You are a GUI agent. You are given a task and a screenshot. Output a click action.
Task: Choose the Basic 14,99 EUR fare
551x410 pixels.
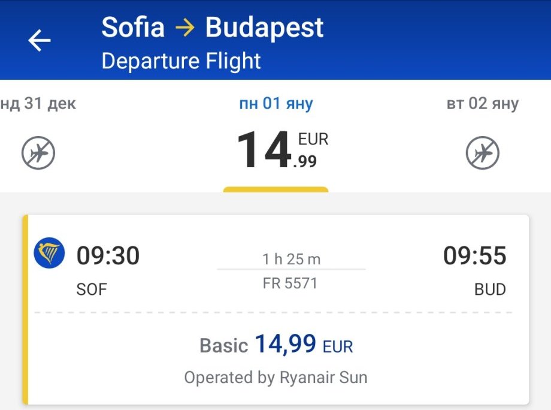pyautogui.click(x=276, y=345)
